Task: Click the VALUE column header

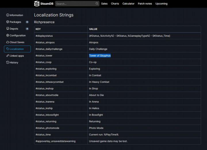Action: pyautogui.click(x=93, y=29)
